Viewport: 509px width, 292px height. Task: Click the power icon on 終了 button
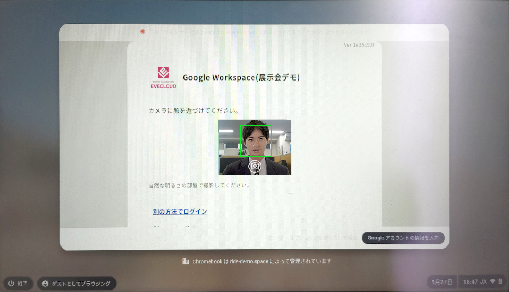11,284
